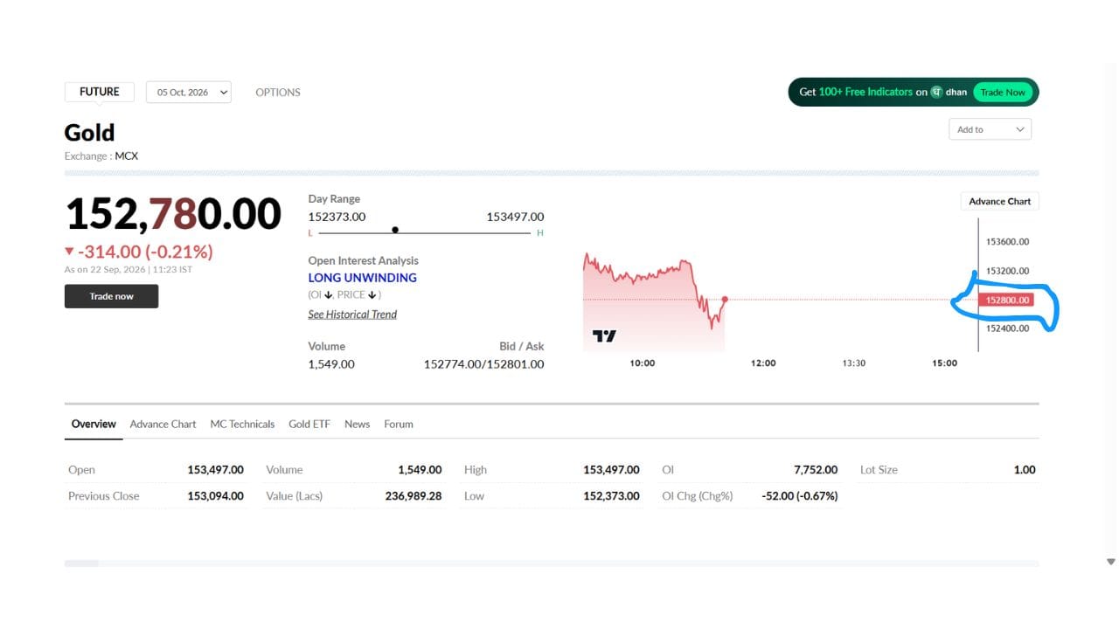
Task: Click the Dhan logo in the banner
Action: click(x=936, y=92)
